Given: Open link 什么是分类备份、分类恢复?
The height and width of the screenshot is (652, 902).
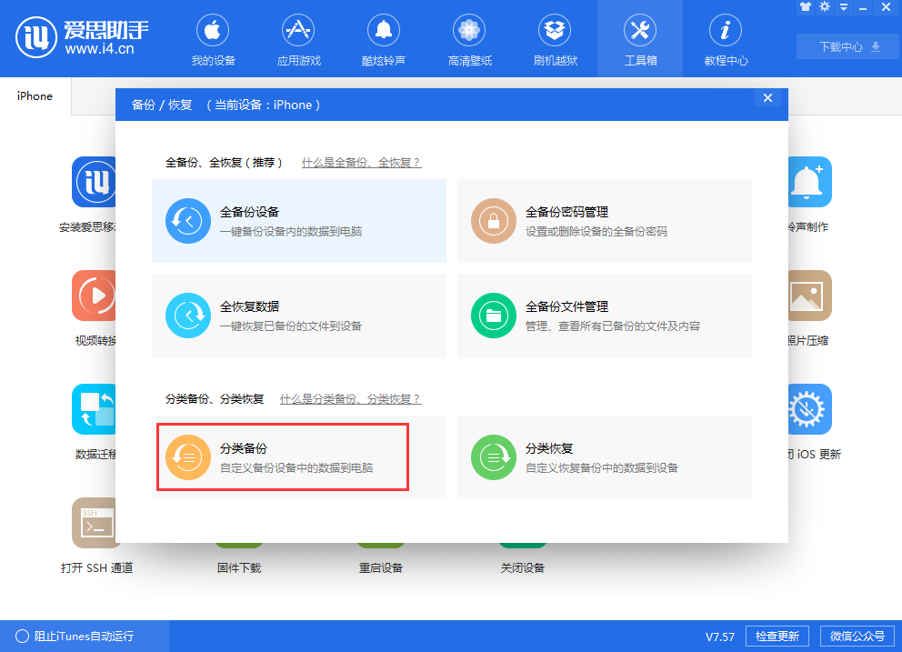Looking at the screenshot, I should pyautogui.click(x=350, y=399).
